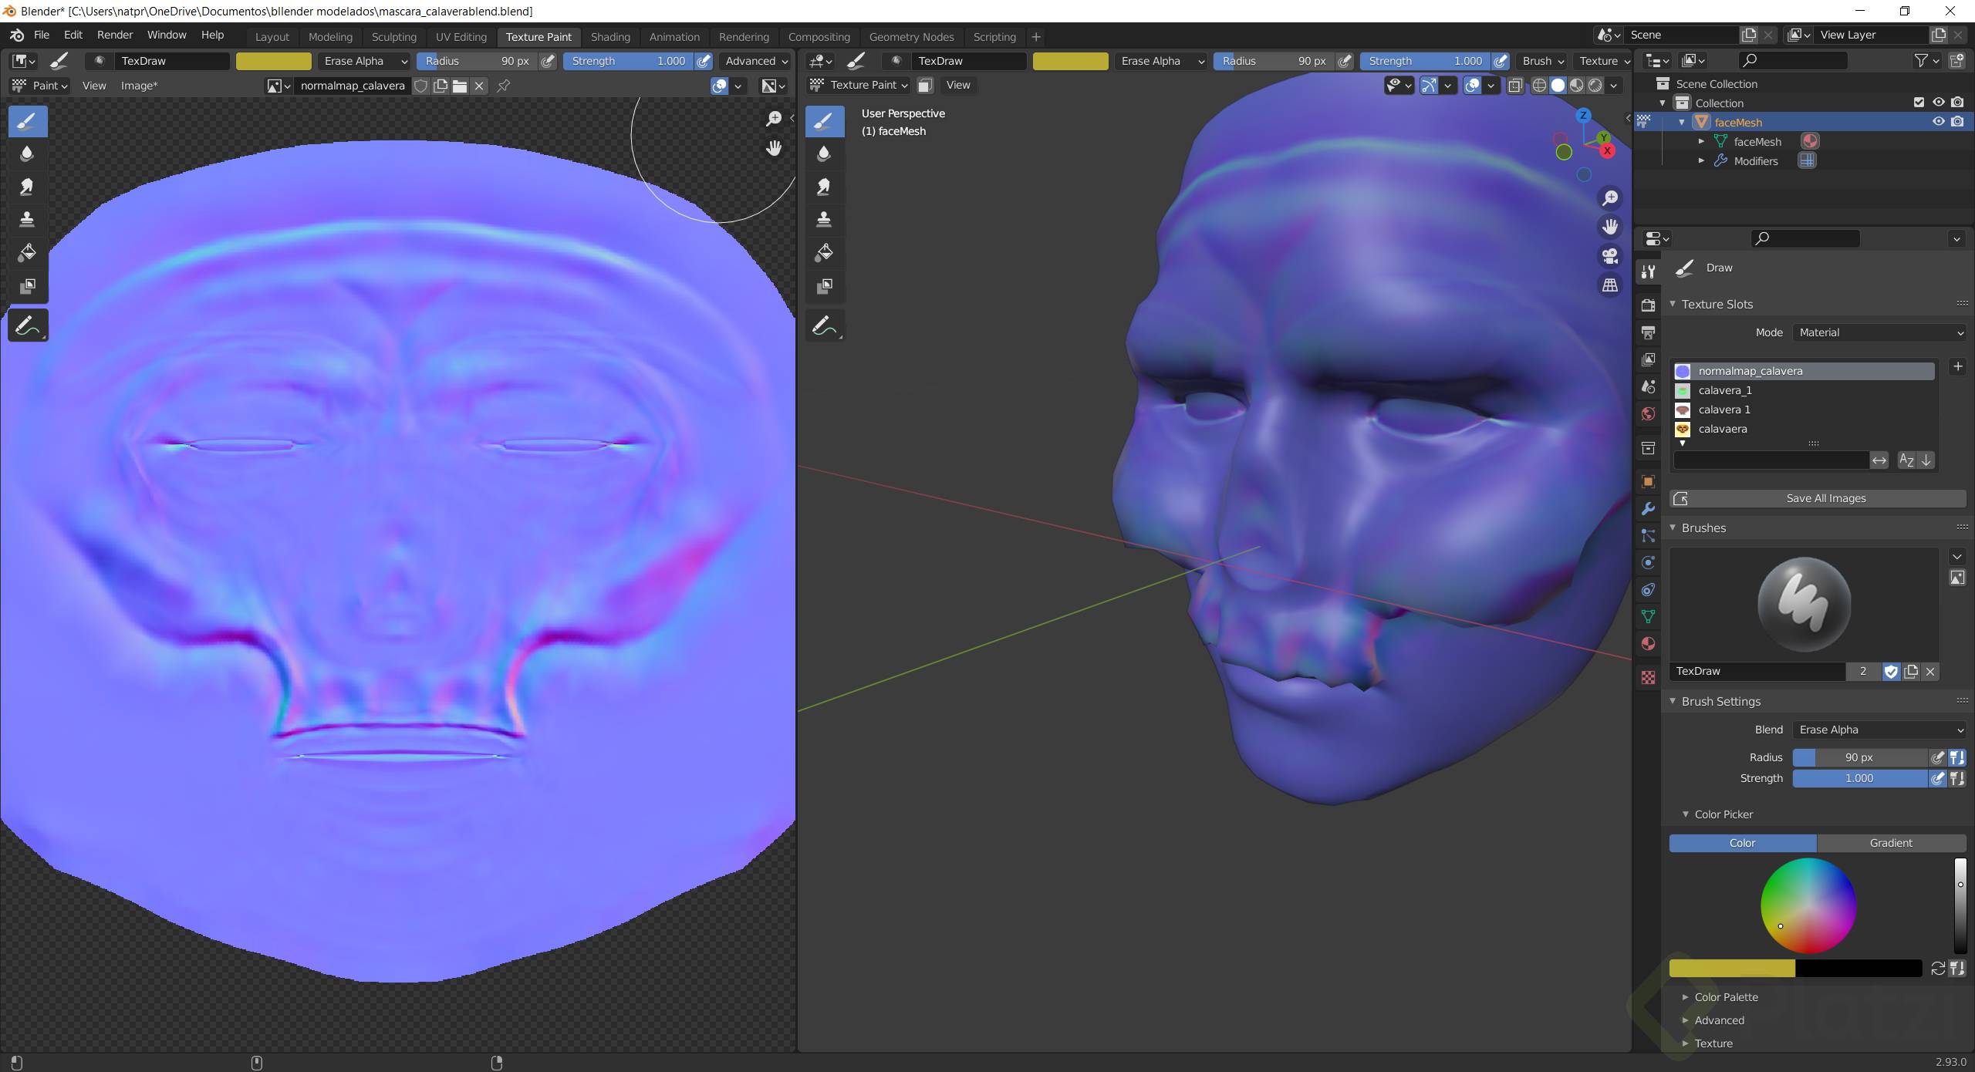This screenshot has width=1975, height=1072.
Task: Toggle camera view in the viewport
Action: [1610, 256]
